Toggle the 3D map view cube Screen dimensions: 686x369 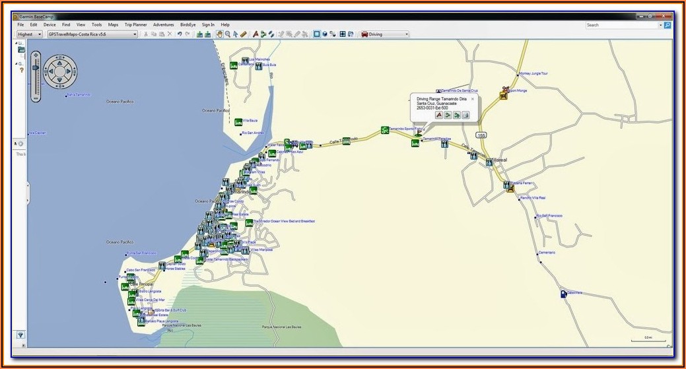pos(325,34)
